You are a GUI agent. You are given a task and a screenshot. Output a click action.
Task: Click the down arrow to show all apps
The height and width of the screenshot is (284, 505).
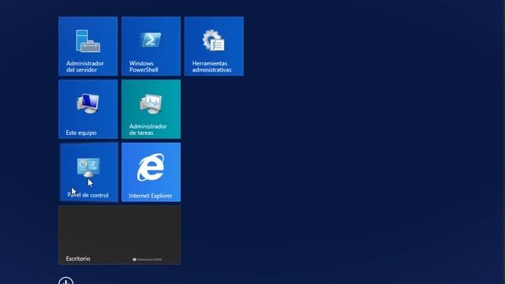point(66,281)
